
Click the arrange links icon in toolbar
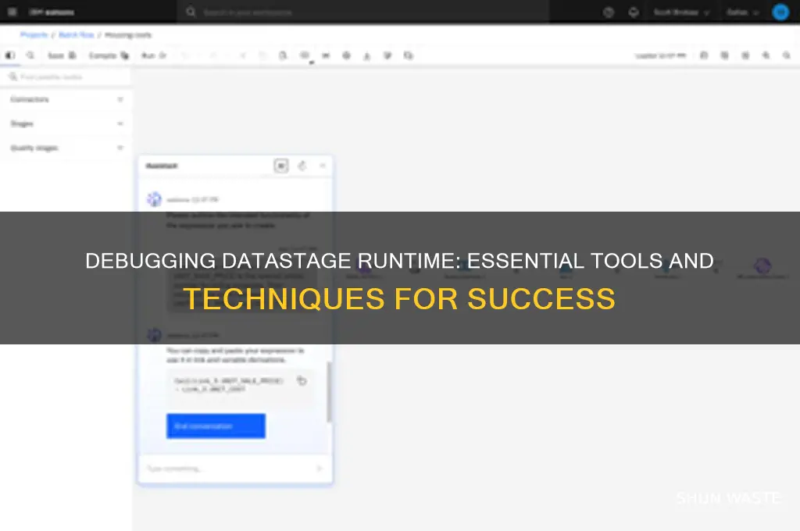click(x=326, y=55)
